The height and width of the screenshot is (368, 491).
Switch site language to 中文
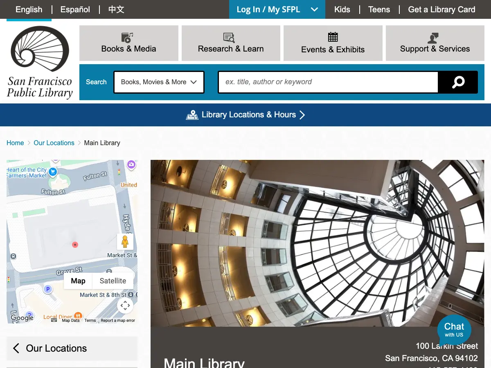click(116, 9)
